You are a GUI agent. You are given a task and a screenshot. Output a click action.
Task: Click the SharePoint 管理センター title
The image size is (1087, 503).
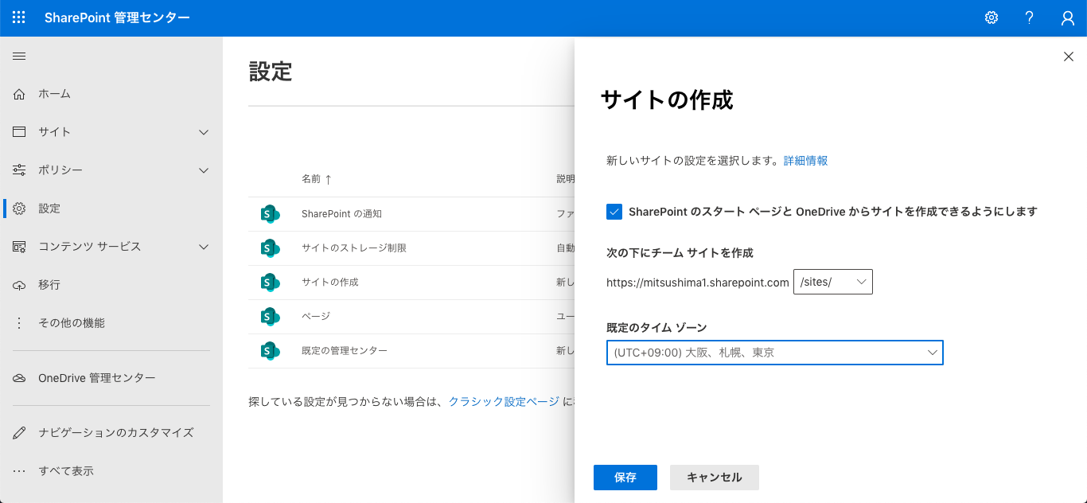(x=117, y=18)
